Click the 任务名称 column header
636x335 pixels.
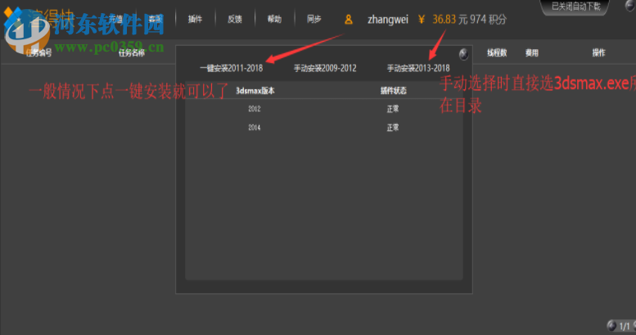point(132,52)
